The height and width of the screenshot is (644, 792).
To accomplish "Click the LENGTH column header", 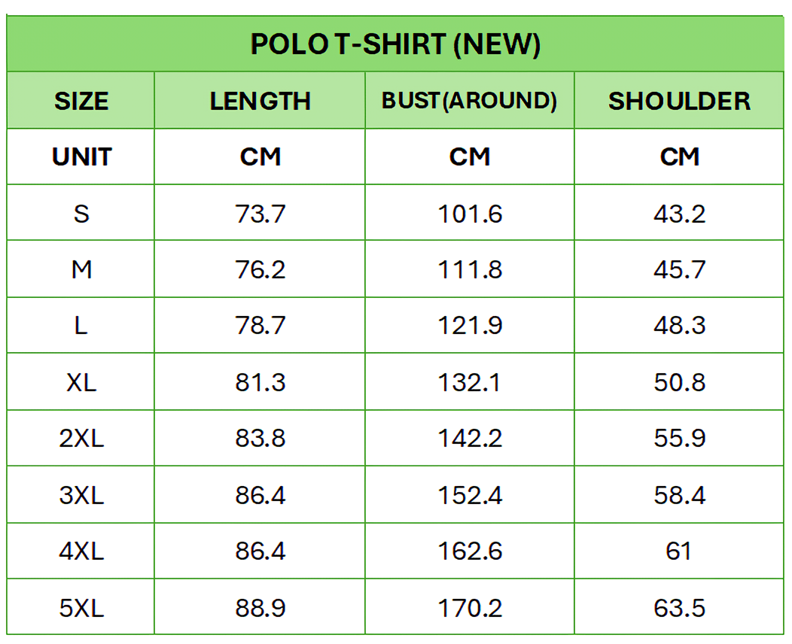I will (x=260, y=101).
